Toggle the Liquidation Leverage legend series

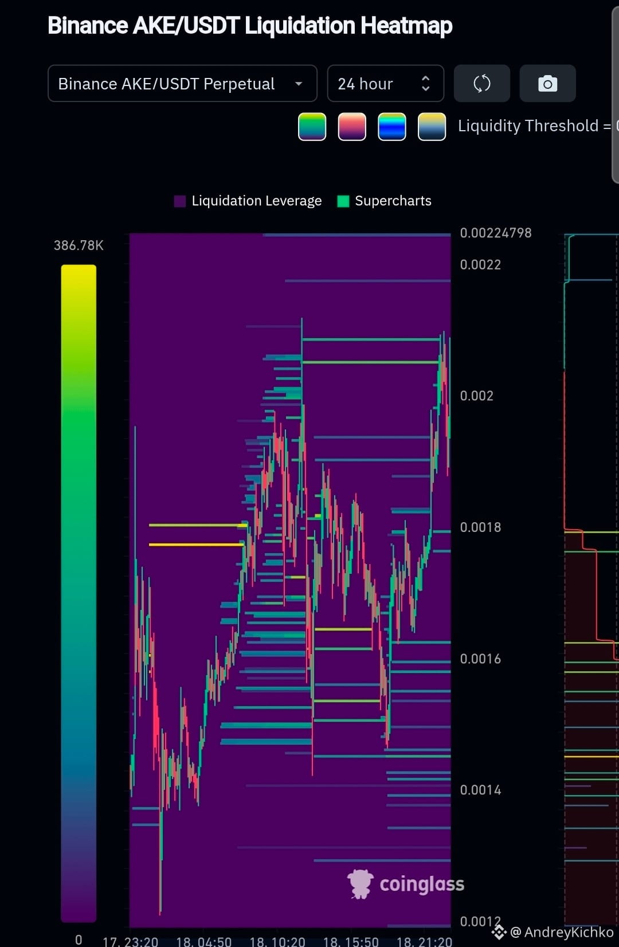pos(248,201)
